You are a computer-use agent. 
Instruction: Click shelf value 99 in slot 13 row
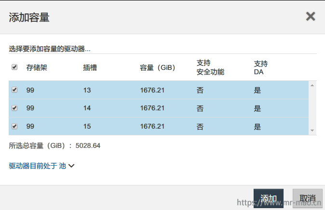[30, 90]
